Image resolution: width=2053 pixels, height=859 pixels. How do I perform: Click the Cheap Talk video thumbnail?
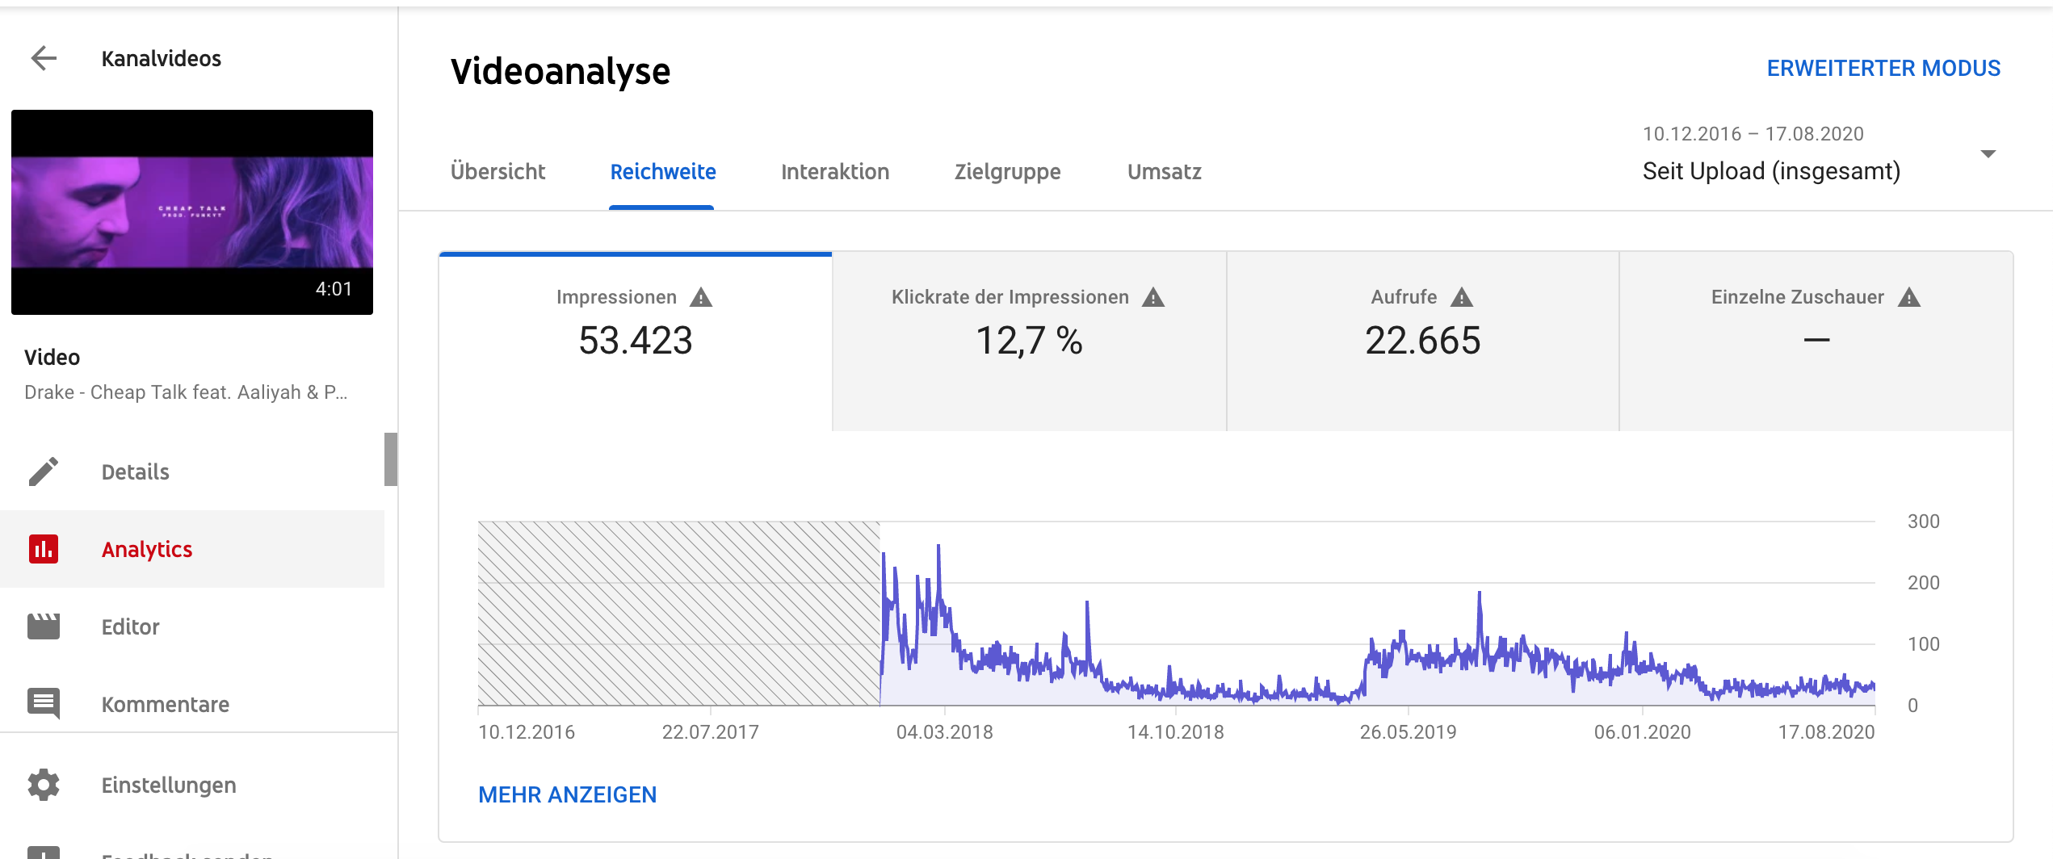[192, 212]
